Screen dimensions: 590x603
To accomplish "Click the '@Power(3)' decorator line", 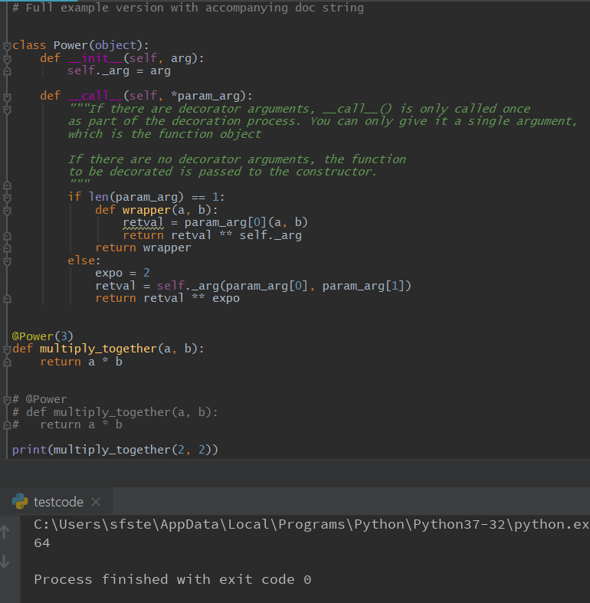I will [43, 336].
